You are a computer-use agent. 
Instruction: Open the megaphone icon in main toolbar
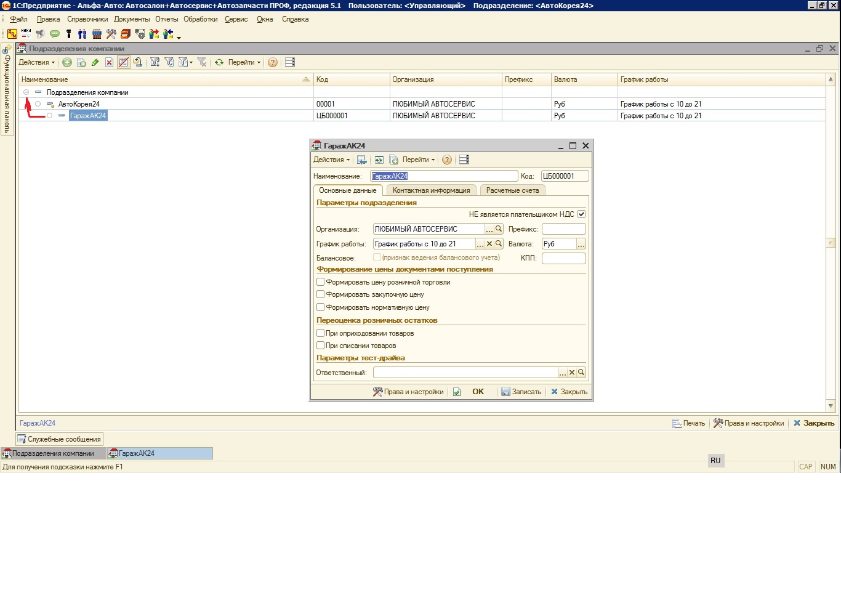coord(40,34)
